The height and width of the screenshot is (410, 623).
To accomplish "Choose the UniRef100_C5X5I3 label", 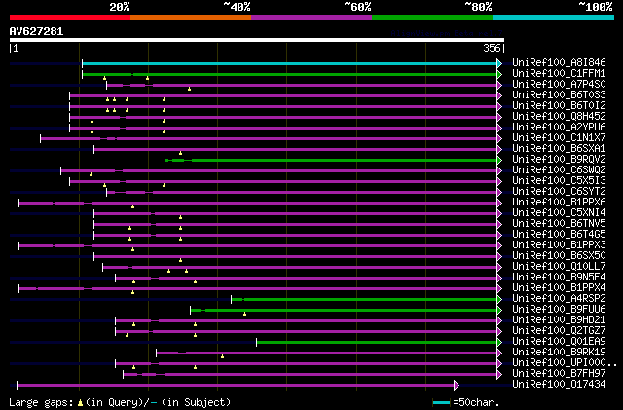I will point(559,180).
